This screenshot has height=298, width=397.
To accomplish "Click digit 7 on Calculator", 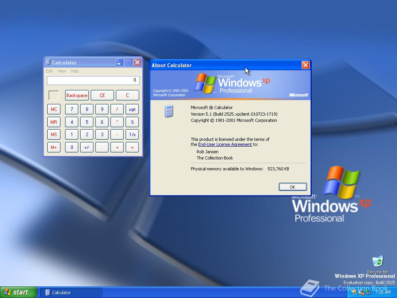I will click(72, 109).
